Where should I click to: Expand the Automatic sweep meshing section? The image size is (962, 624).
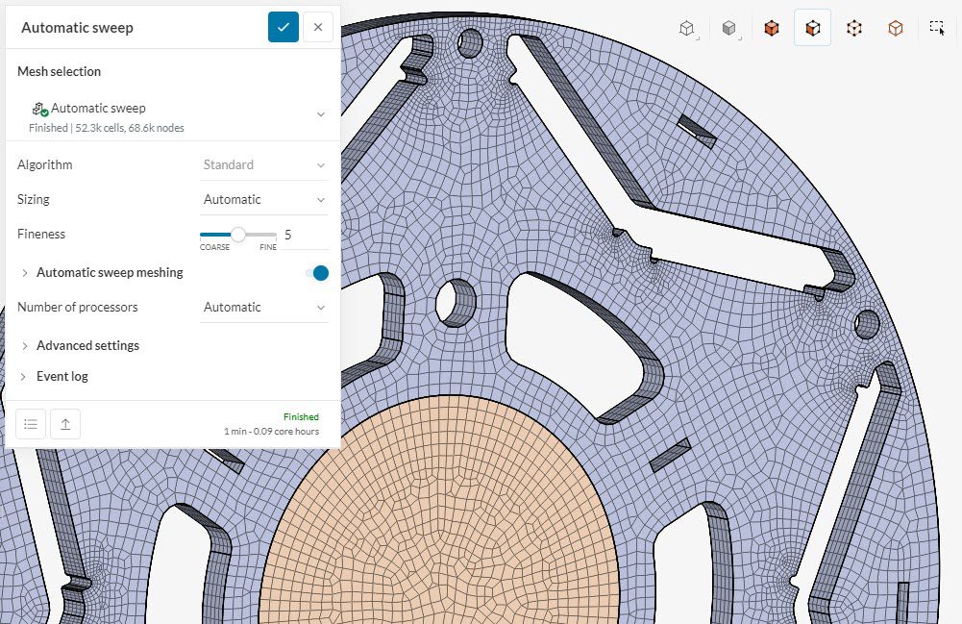[109, 273]
